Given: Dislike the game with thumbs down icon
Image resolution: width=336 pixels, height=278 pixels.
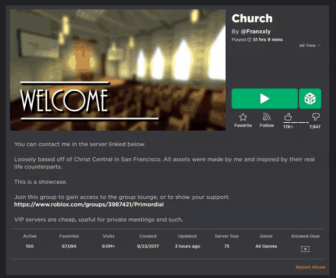Looking at the screenshot, I should pos(316,117).
